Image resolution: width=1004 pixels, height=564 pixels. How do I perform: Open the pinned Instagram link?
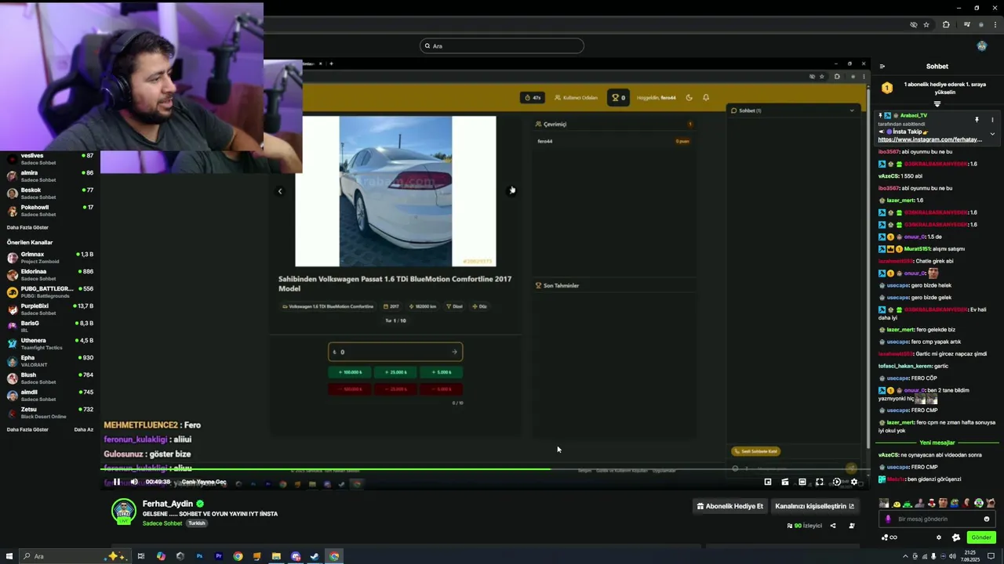point(929,139)
